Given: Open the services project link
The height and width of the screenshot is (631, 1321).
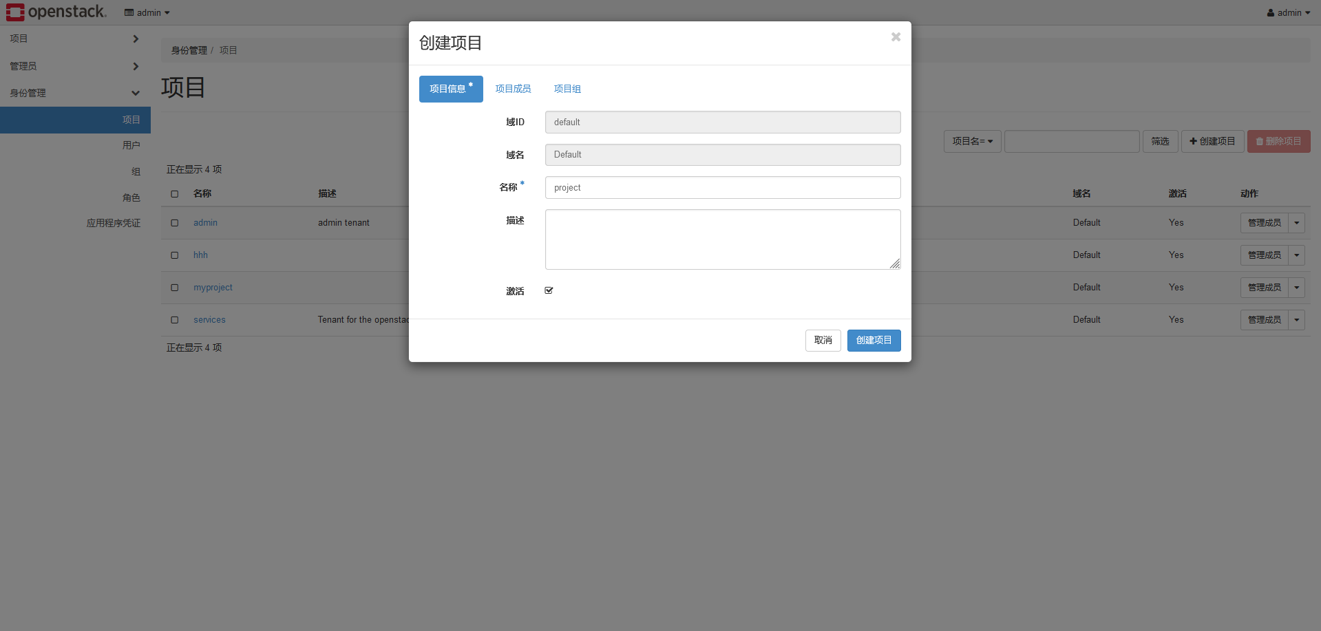Looking at the screenshot, I should click(x=209, y=320).
